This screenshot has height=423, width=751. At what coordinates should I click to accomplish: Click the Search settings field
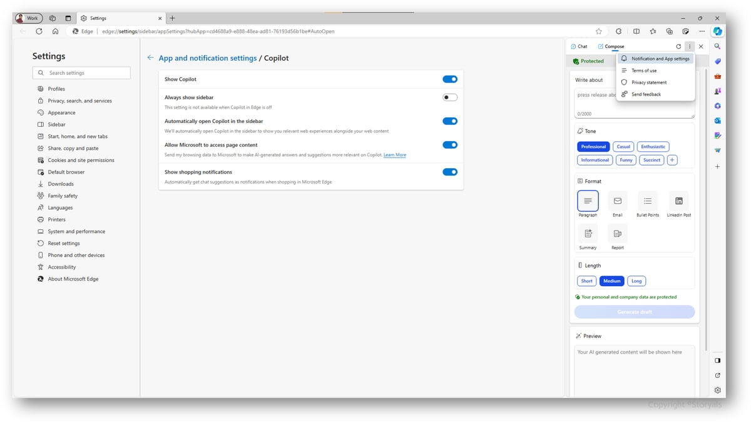pos(81,73)
